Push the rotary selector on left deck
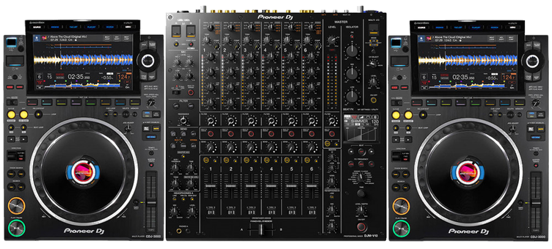This screenshot has height=249, width=552. click(148, 61)
